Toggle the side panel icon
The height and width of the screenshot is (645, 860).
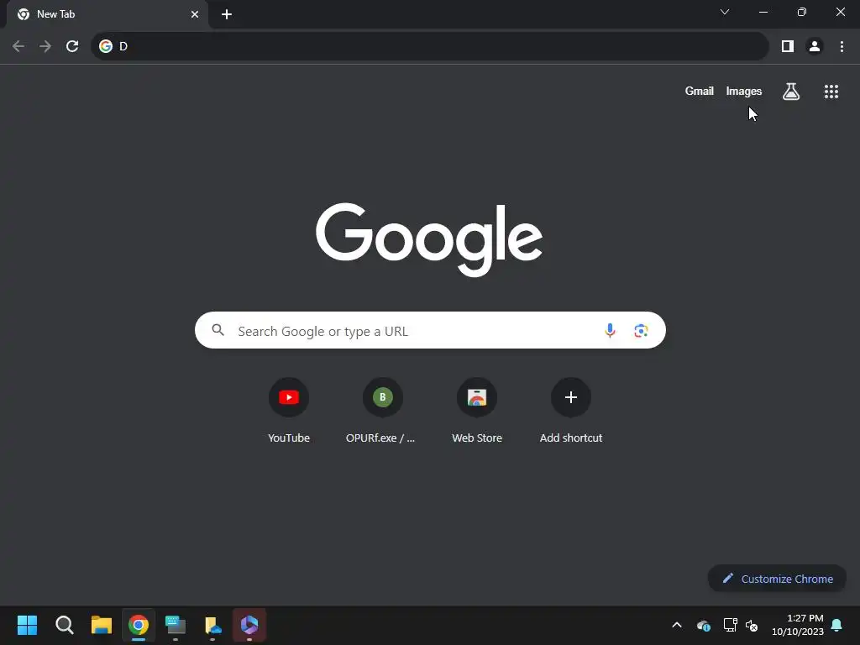[788, 46]
